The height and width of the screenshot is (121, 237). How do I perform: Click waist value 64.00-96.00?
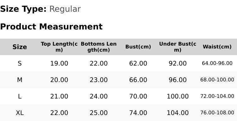tap(217, 63)
